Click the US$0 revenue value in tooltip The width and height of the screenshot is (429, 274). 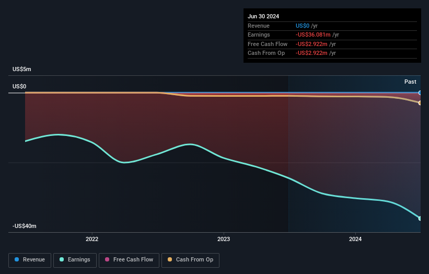[303, 26]
